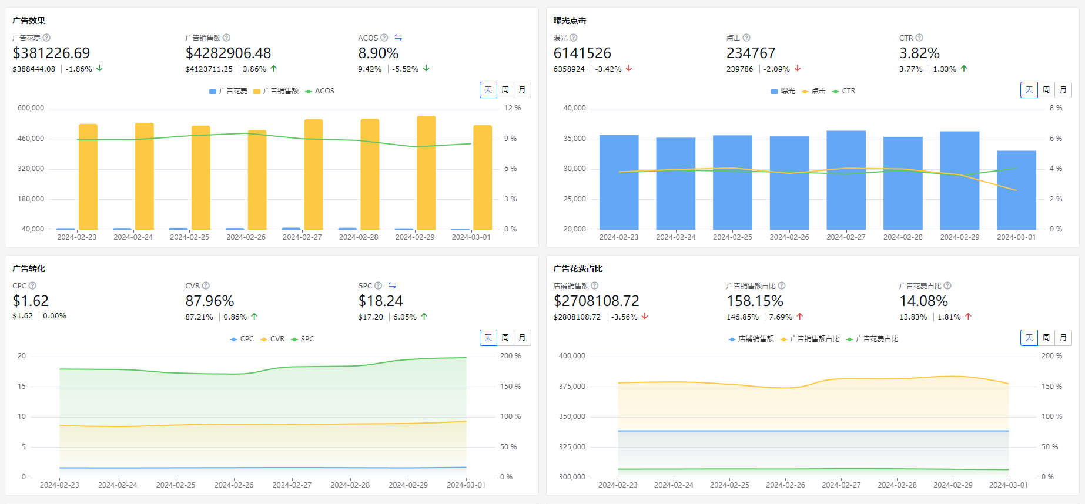The height and width of the screenshot is (504, 1085).
Task: Select 月 view in 广告转化 chart
Action: (x=523, y=338)
